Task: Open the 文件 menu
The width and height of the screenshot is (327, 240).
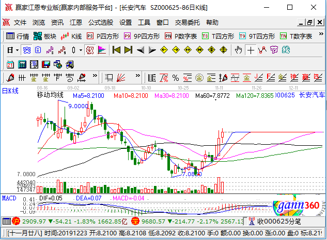Action: 20,23
